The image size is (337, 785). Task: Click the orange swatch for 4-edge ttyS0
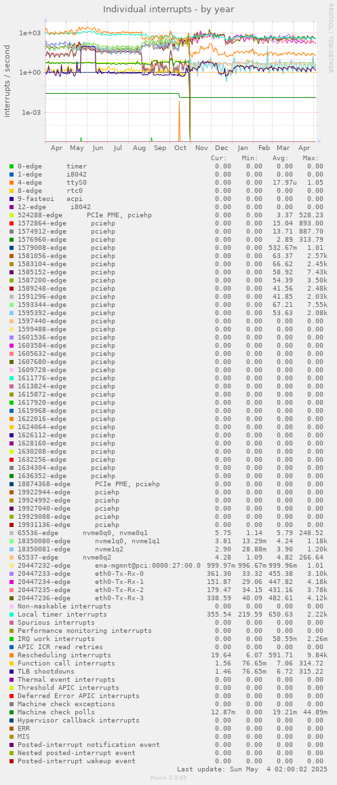tap(12, 182)
